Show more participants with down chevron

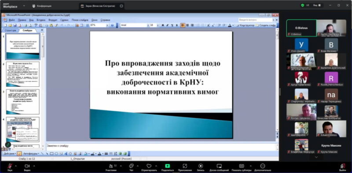316,157
